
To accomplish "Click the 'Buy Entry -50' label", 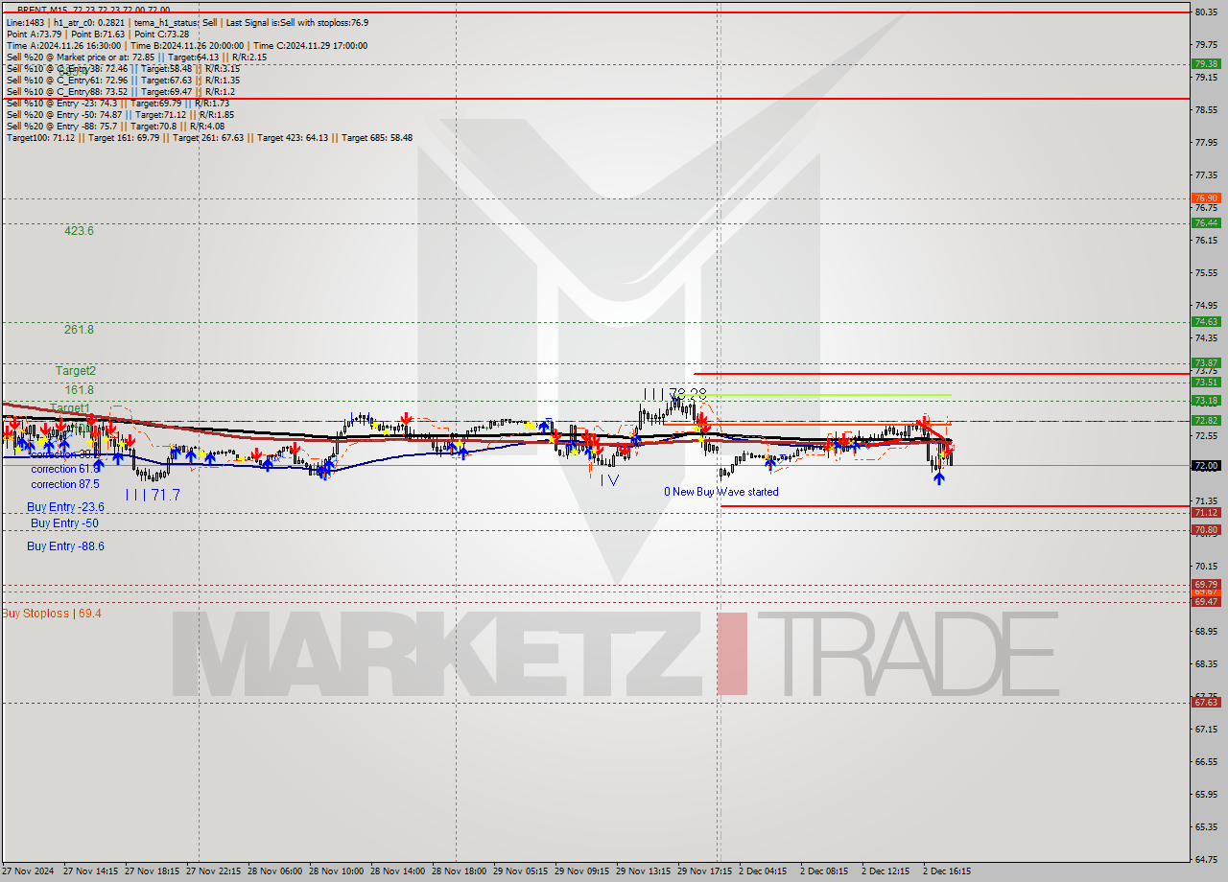I will (x=64, y=523).
